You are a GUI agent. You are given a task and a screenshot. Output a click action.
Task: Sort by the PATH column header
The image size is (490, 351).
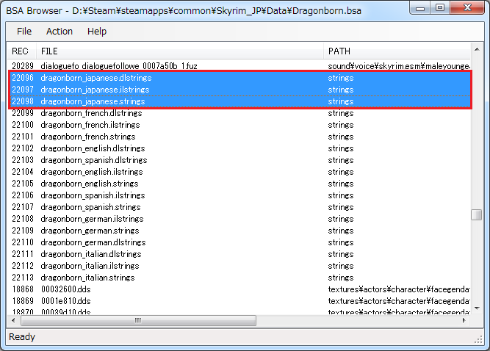397,51
